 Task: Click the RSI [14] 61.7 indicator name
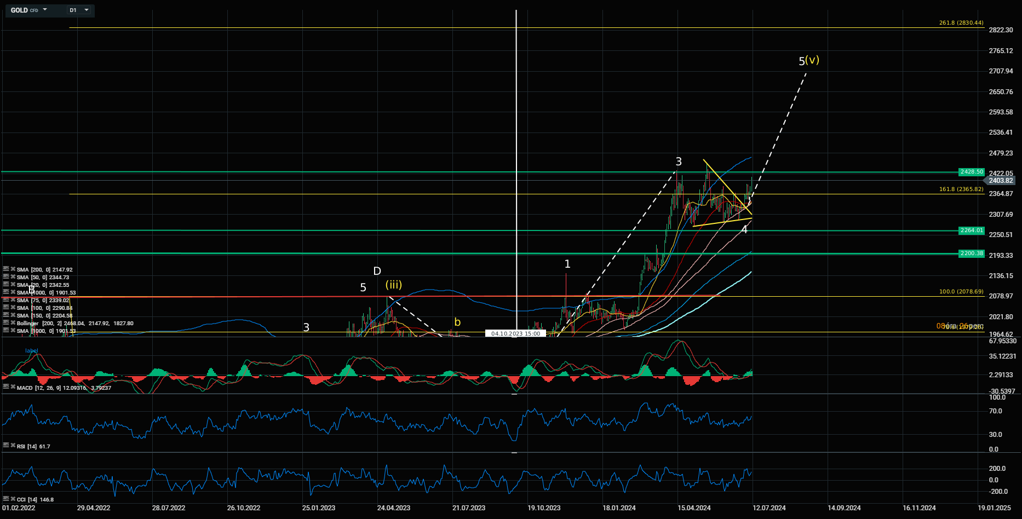pos(33,446)
